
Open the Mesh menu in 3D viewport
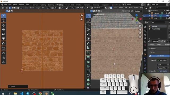coord(131,8)
